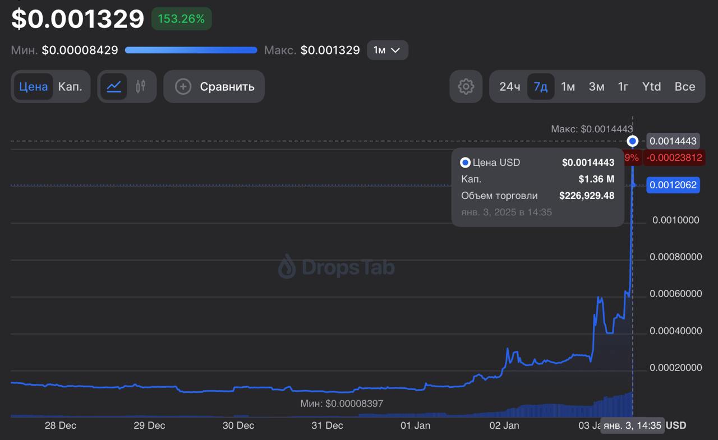This screenshot has width=718, height=440.
Task: Switch to line chart view
Action: (x=114, y=86)
